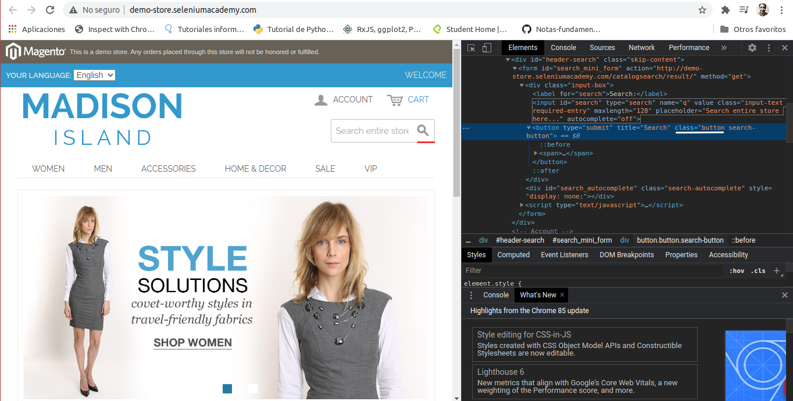Open the media control icon in toolbar

(x=744, y=10)
